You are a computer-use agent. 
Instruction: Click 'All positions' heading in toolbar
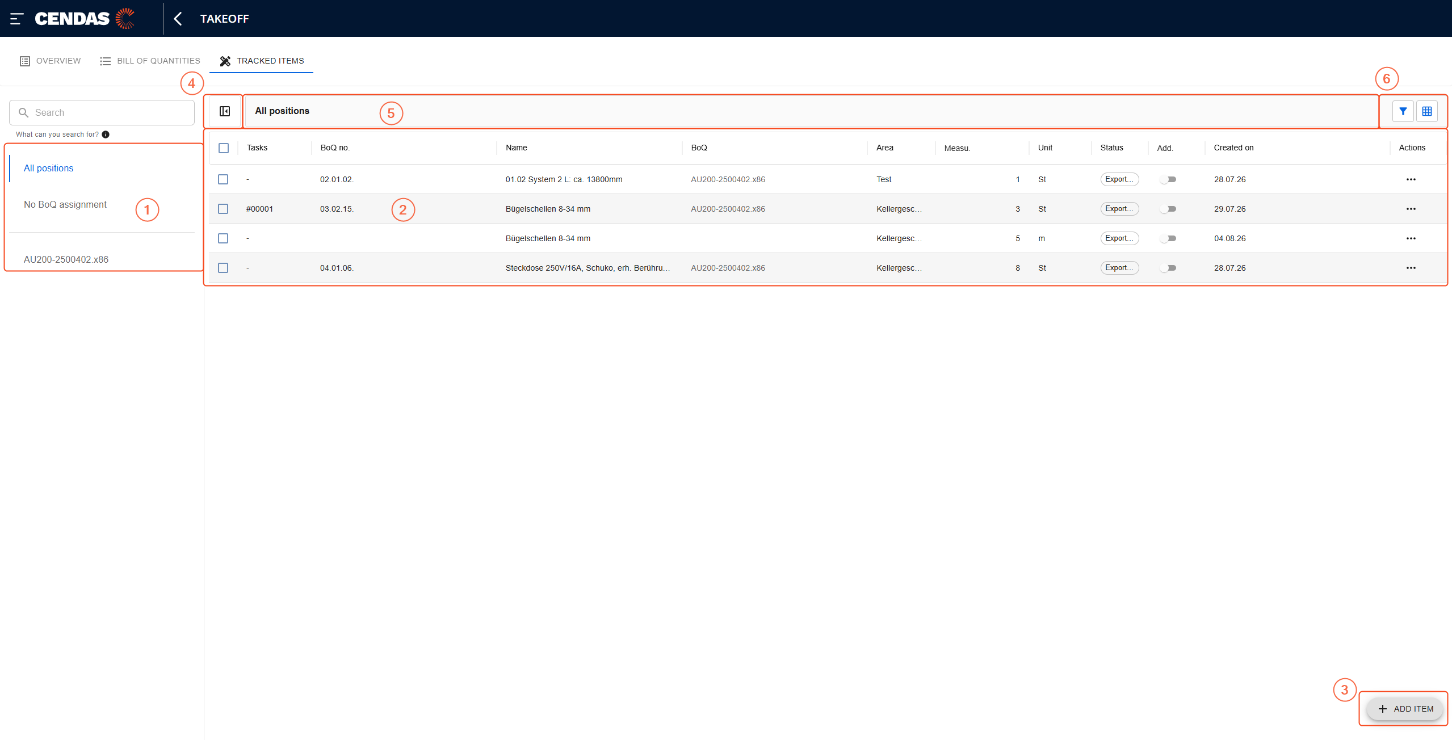[x=282, y=111]
